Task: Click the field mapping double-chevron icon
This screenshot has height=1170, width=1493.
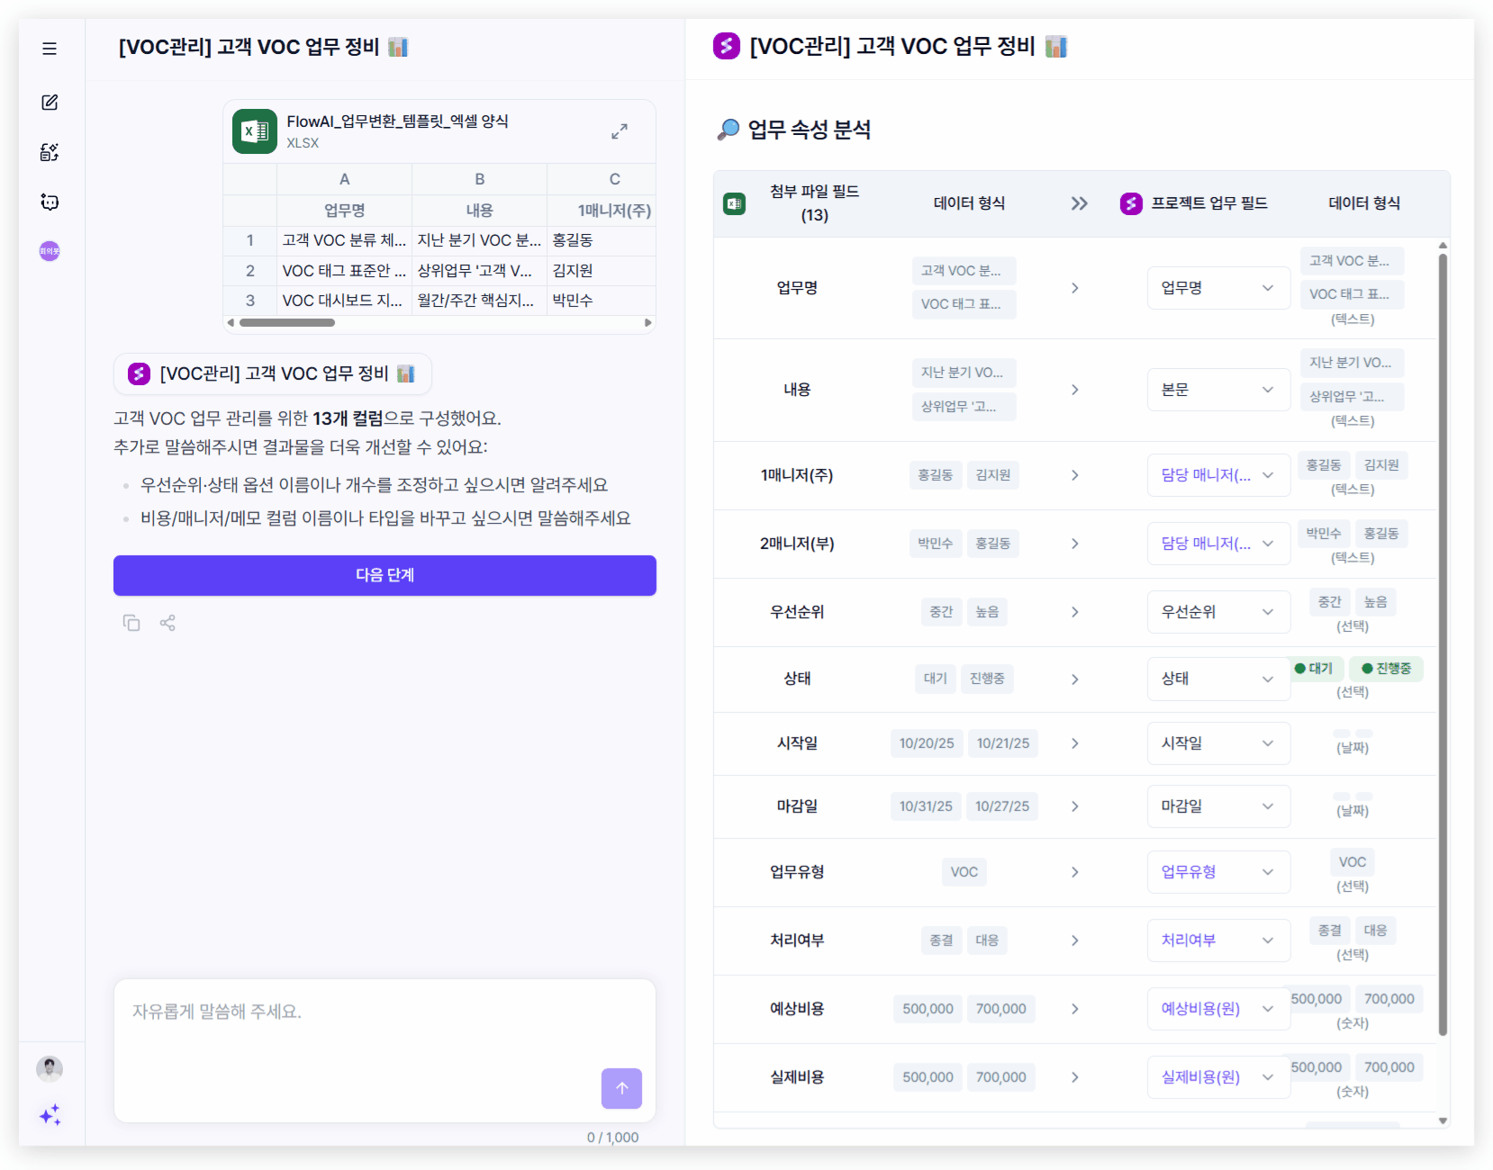Action: click(1080, 203)
